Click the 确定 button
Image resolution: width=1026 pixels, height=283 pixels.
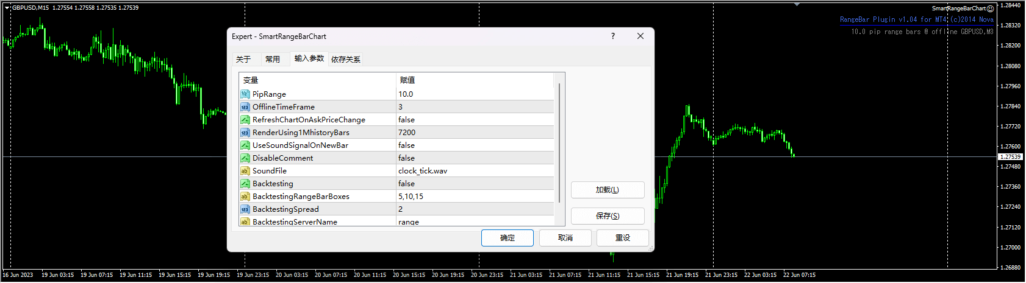[x=507, y=238]
